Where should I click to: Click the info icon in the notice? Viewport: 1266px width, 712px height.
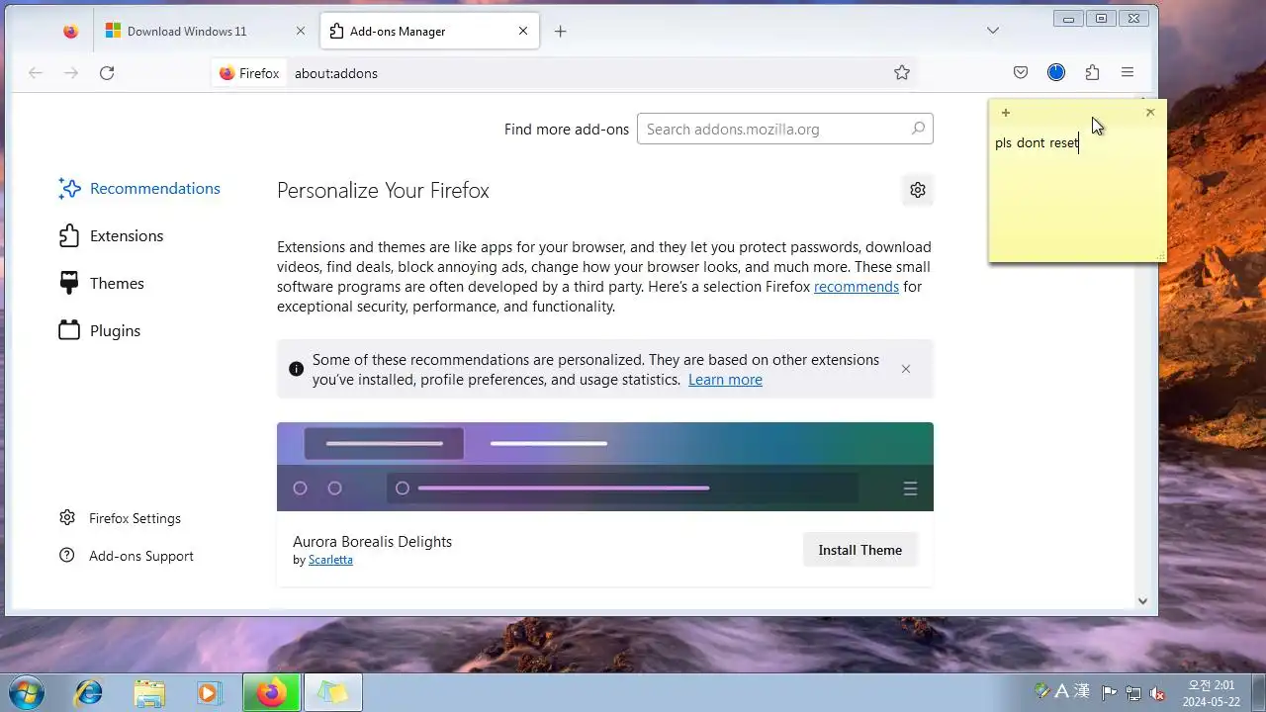coord(296,369)
